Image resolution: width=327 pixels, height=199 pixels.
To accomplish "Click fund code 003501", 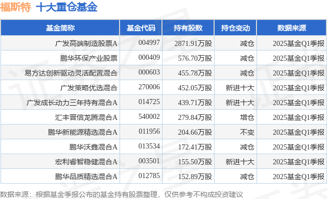I will click(x=149, y=161).
